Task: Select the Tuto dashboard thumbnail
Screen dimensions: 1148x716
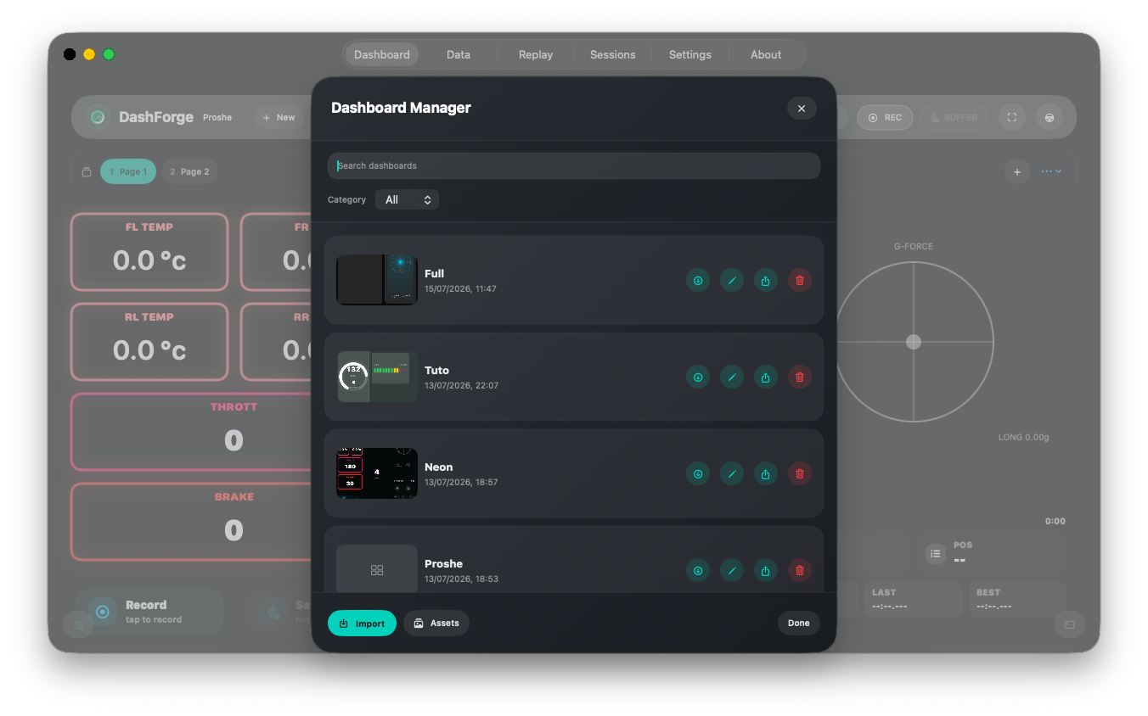Action: (377, 377)
